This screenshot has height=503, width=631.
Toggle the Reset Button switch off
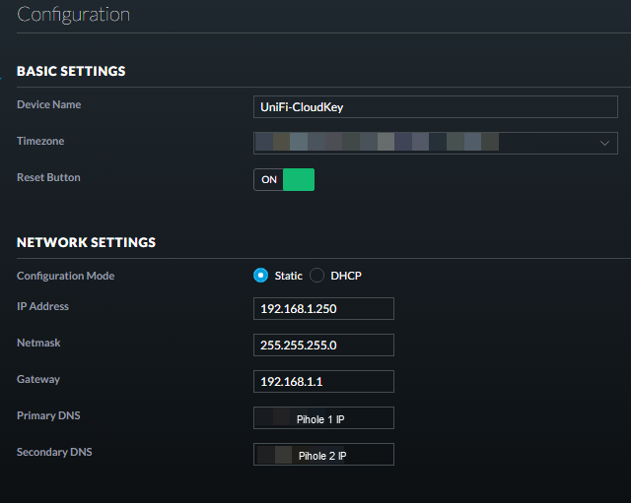[284, 179]
